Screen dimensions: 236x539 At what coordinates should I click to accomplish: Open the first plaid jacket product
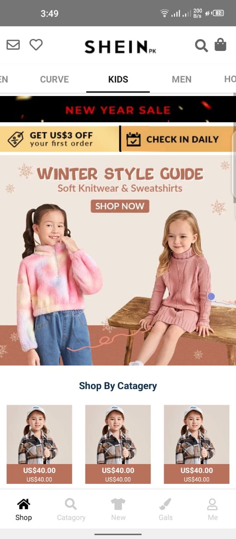click(39, 444)
